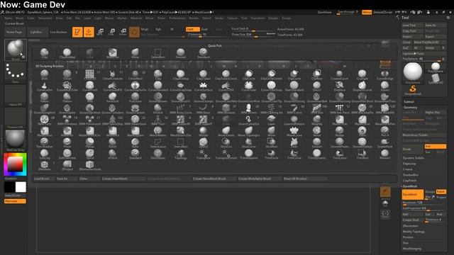The image size is (454, 255).
Task: Choose the Flatten brush
Action: [67, 98]
